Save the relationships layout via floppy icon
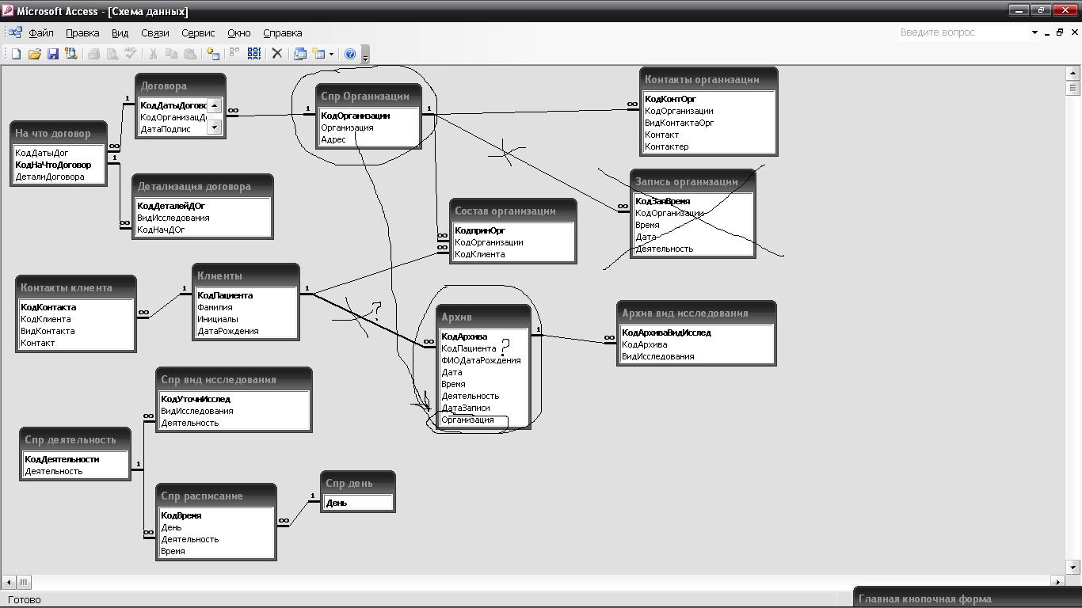 tap(52, 54)
